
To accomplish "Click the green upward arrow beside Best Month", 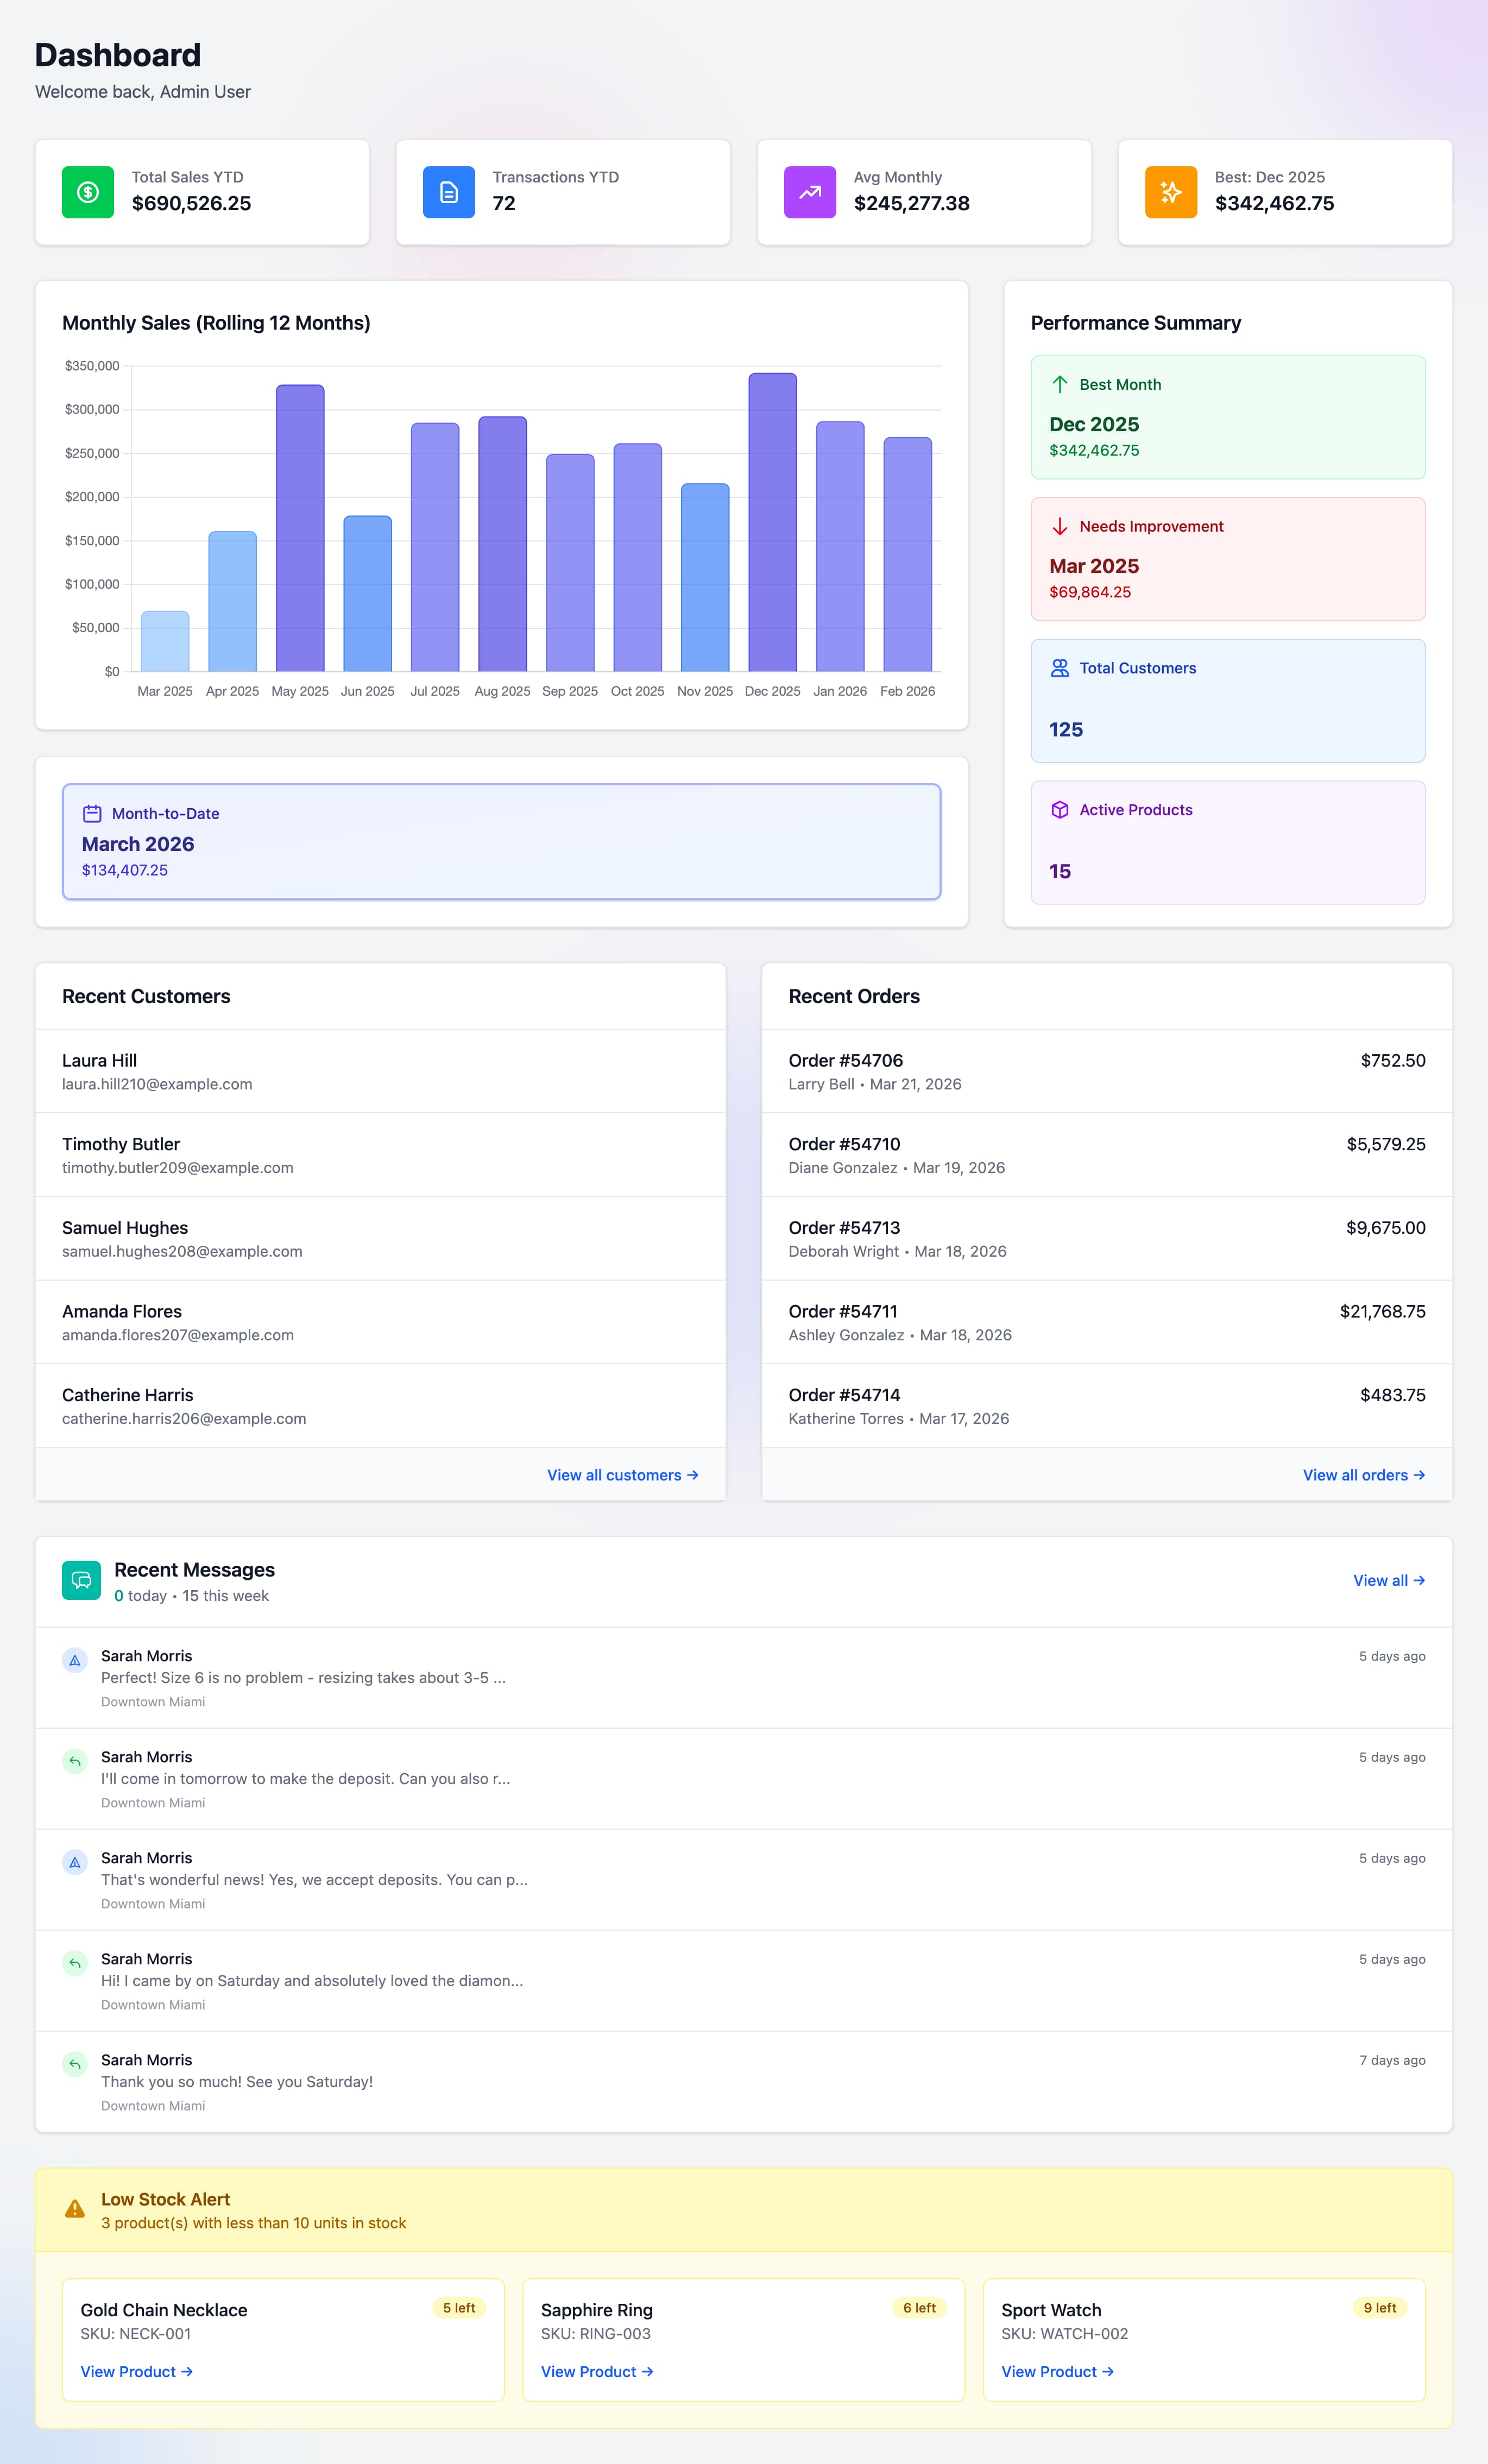I will tap(1059, 384).
